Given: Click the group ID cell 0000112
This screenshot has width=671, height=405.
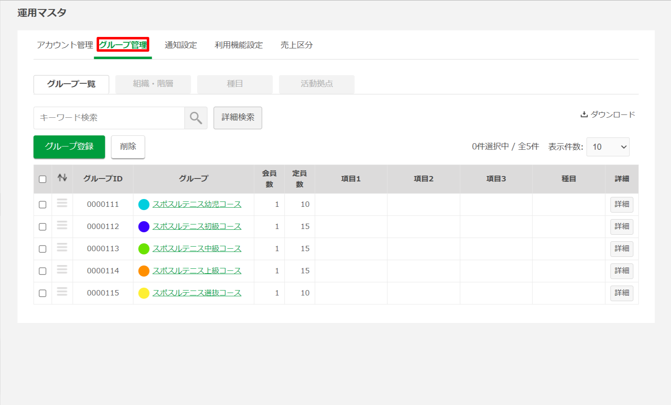Looking at the screenshot, I should (103, 227).
